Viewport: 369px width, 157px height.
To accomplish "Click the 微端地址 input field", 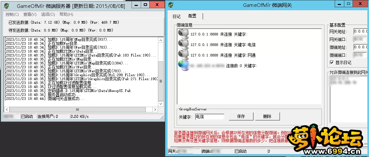I will coord(360,47).
